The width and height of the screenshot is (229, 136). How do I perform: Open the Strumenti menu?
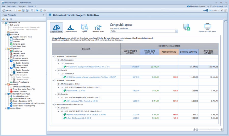pyautogui.click(x=22, y=6)
